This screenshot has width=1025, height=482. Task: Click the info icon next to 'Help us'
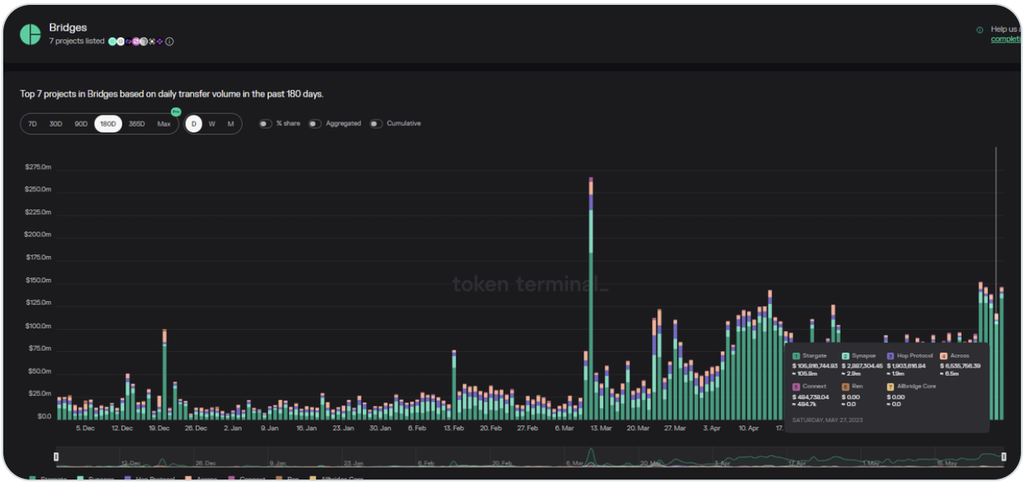(979, 29)
